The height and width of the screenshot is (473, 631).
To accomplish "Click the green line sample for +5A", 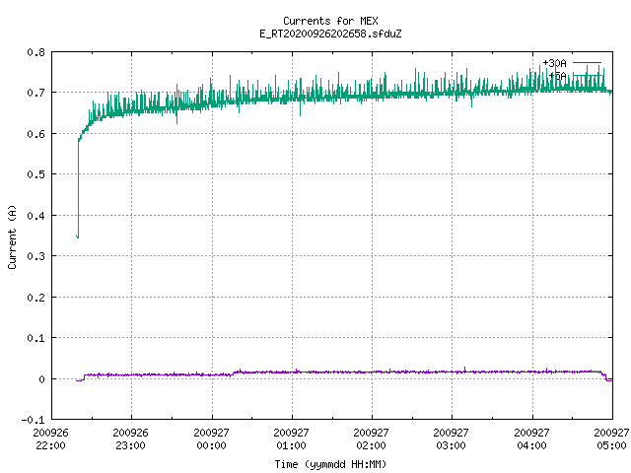I will tap(587, 75).
